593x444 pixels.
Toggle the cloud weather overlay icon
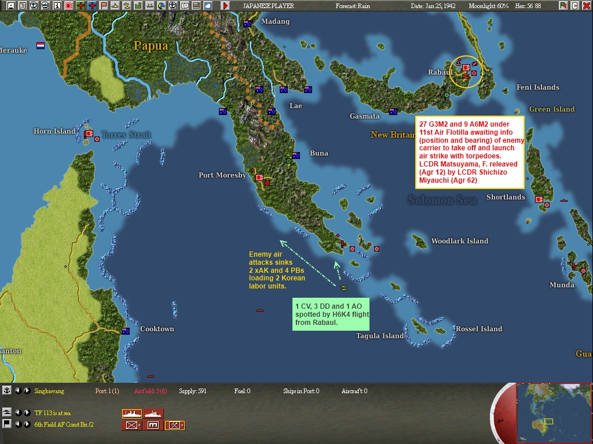click(x=208, y=6)
